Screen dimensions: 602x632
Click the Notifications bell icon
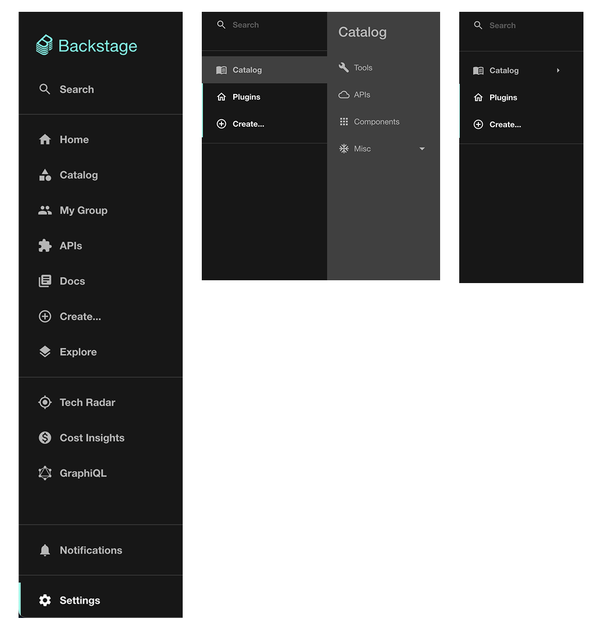coord(45,550)
